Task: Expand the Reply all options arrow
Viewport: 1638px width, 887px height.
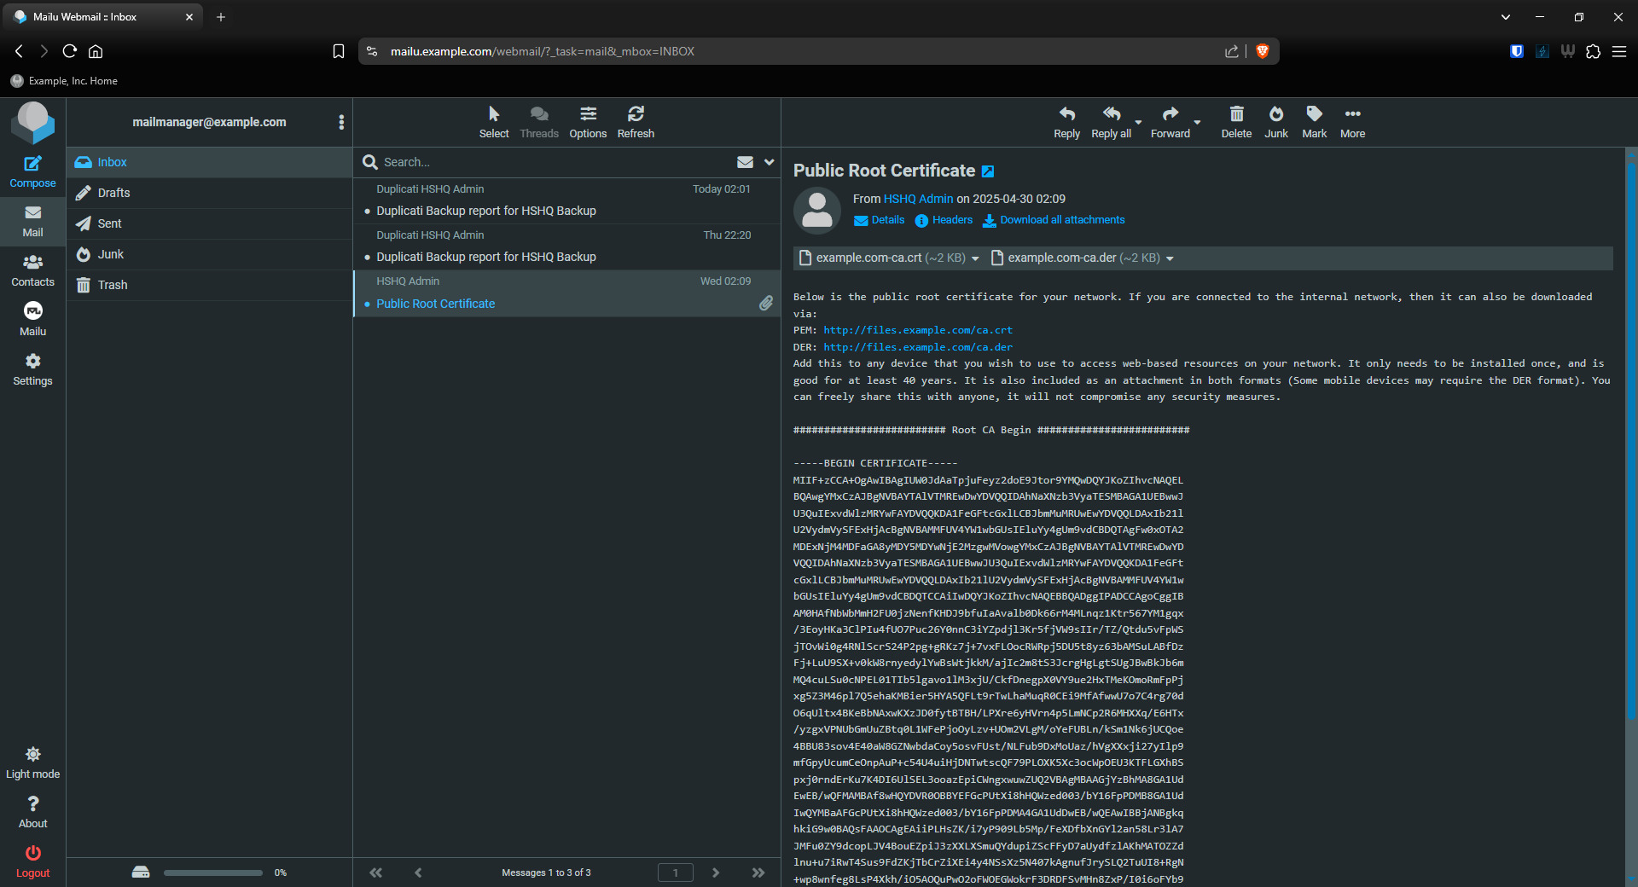Action: 1138,122
